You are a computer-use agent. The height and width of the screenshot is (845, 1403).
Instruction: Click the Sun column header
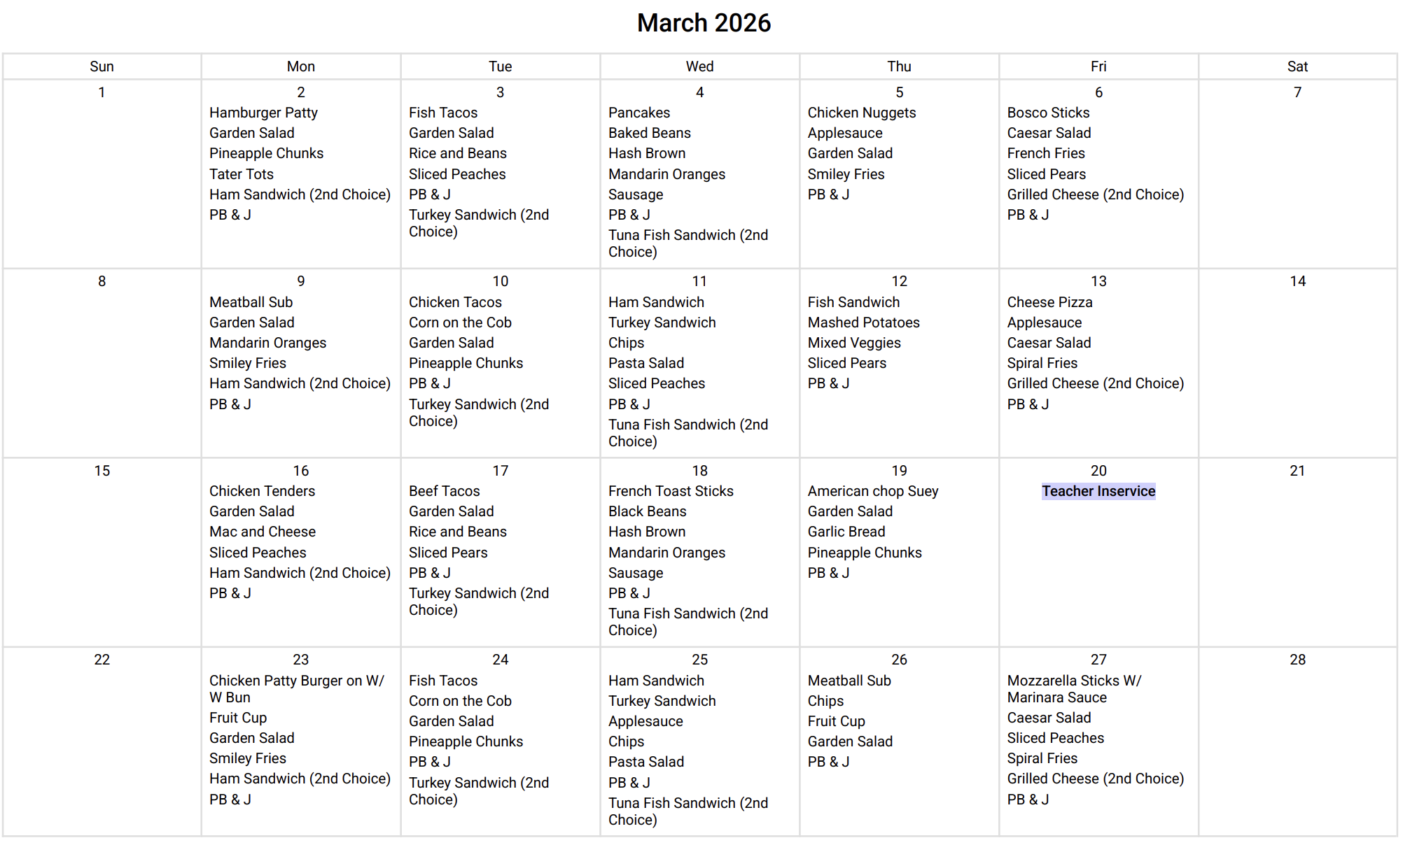pos(102,66)
